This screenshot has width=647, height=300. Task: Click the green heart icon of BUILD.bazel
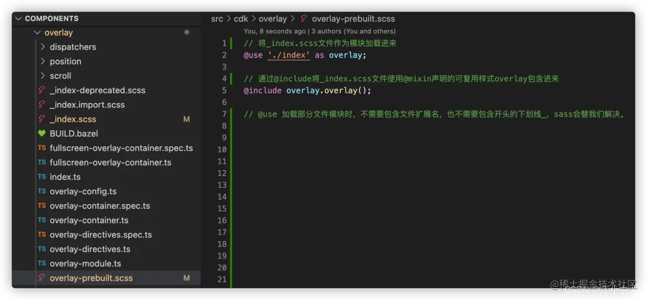[x=42, y=133]
